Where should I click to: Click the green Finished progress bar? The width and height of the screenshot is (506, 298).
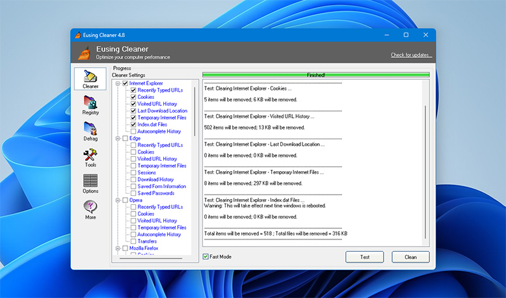pyautogui.click(x=316, y=75)
